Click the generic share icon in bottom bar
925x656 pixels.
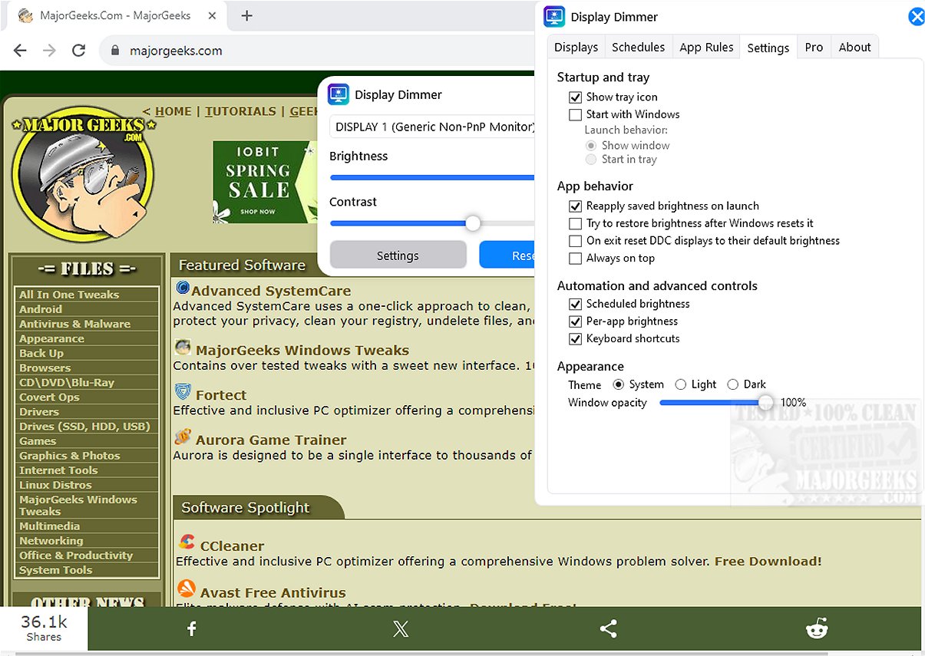click(609, 629)
